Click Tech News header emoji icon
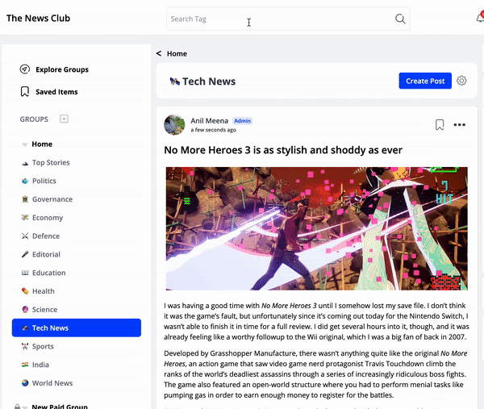This screenshot has height=409, width=484. tap(175, 81)
